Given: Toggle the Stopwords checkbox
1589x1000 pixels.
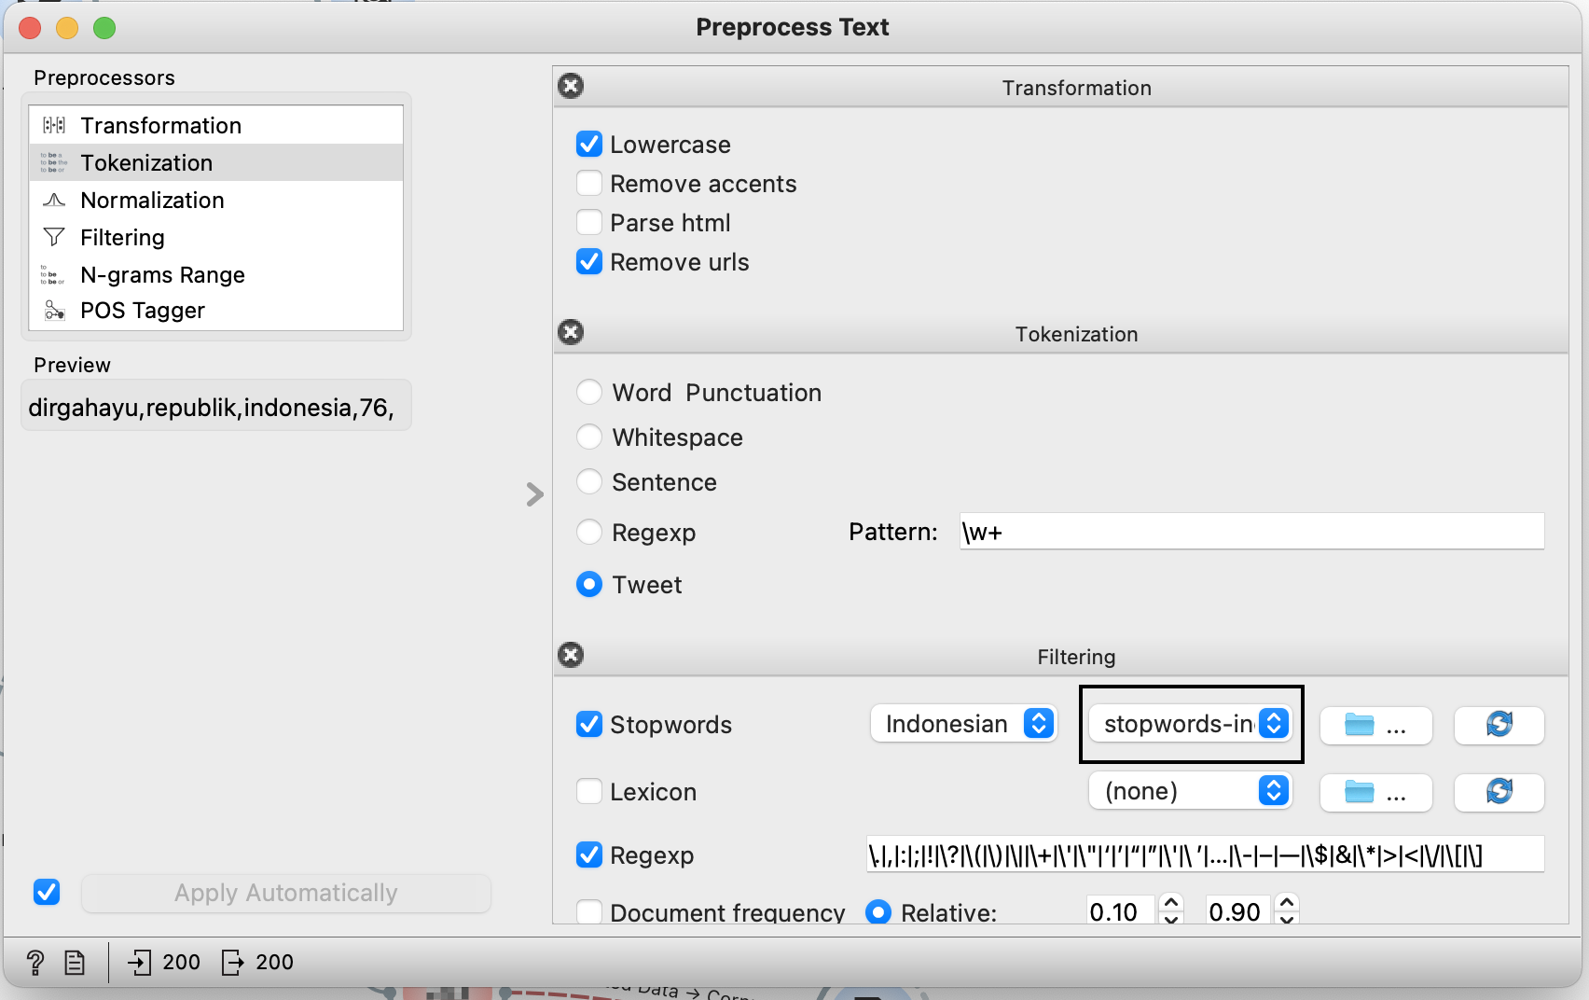Looking at the screenshot, I should pyautogui.click(x=589, y=724).
